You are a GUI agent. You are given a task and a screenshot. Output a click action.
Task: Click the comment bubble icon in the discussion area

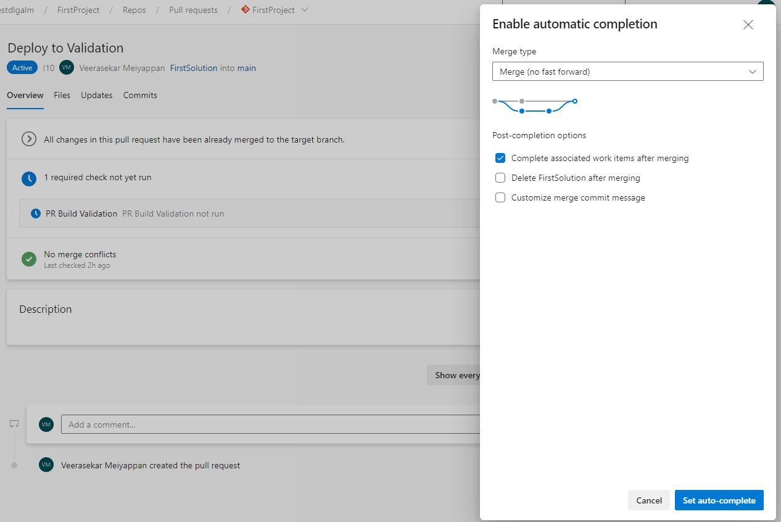[14, 423]
